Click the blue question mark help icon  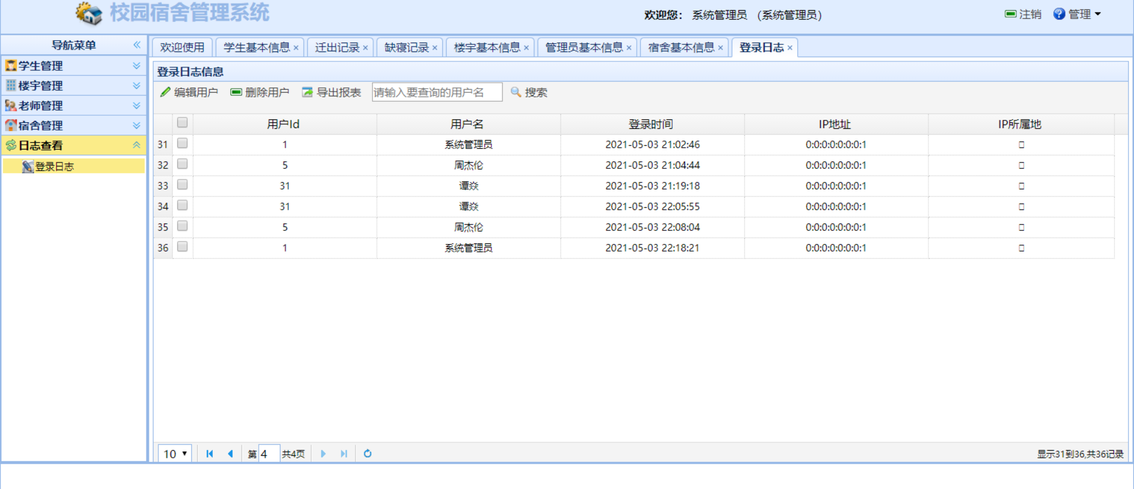click(1059, 14)
